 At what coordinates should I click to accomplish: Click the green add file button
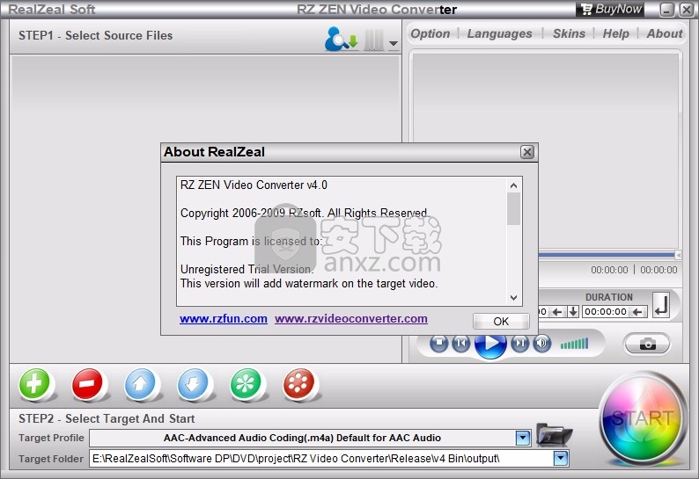(34, 383)
